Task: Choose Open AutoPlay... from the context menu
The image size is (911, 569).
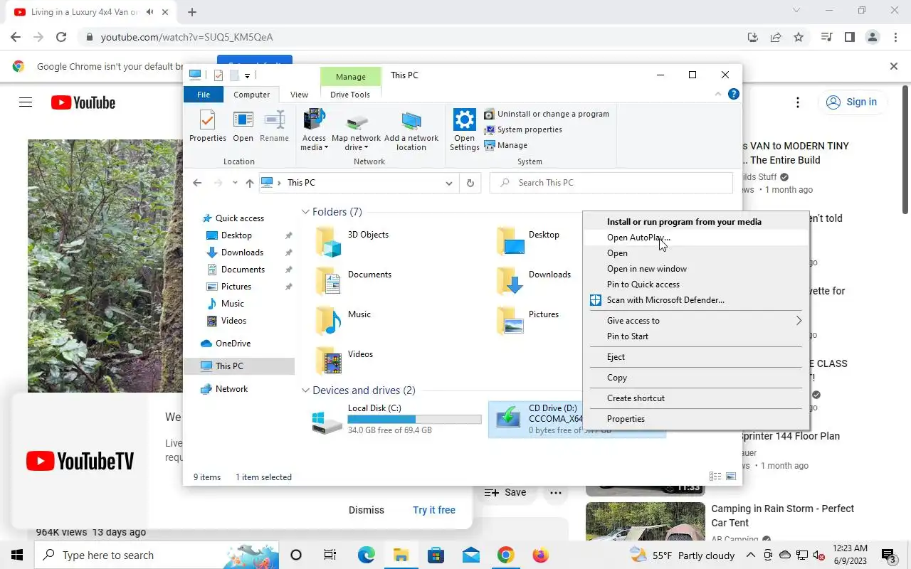Action: [x=695, y=238]
